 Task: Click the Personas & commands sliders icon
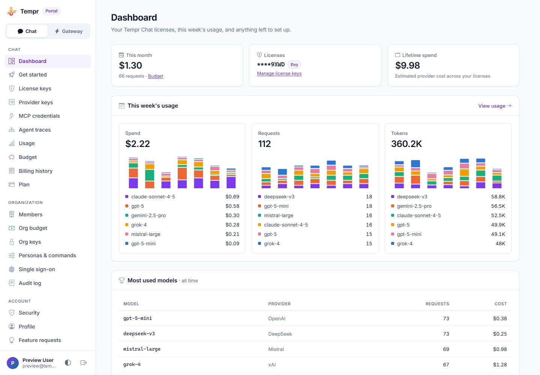click(x=12, y=255)
